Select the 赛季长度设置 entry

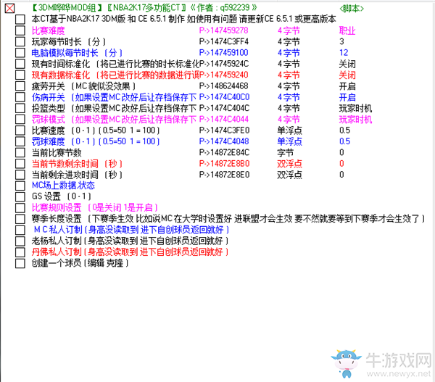(228, 219)
